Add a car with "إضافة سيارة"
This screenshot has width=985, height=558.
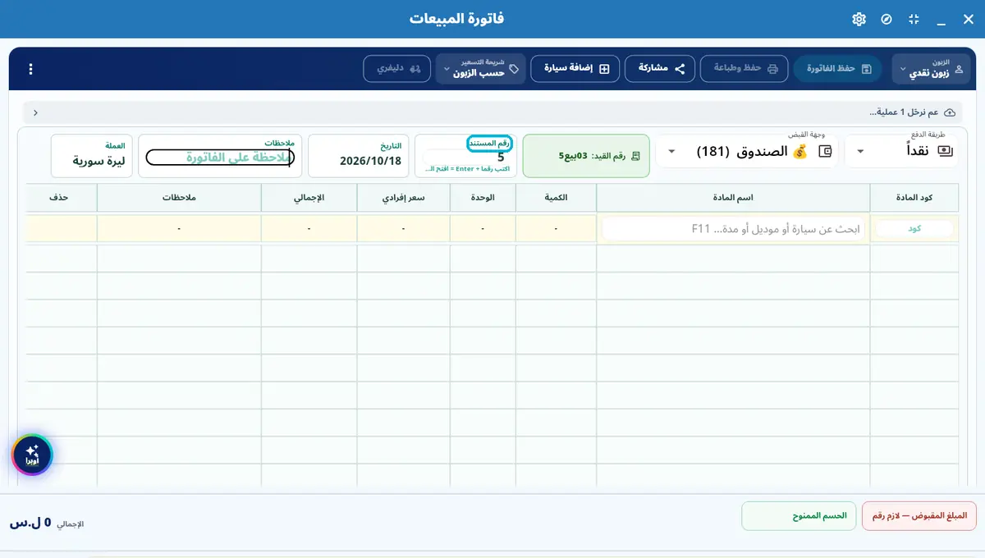[x=575, y=69]
